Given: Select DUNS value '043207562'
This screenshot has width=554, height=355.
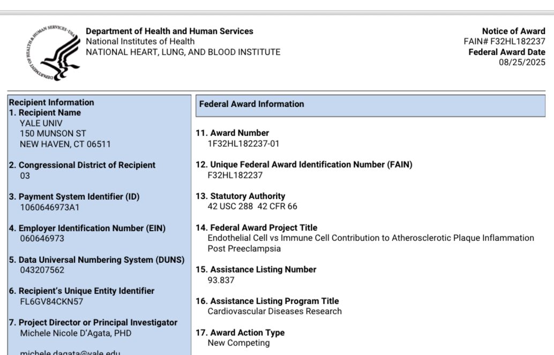Looking at the screenshot, I should tap(42, 270).
